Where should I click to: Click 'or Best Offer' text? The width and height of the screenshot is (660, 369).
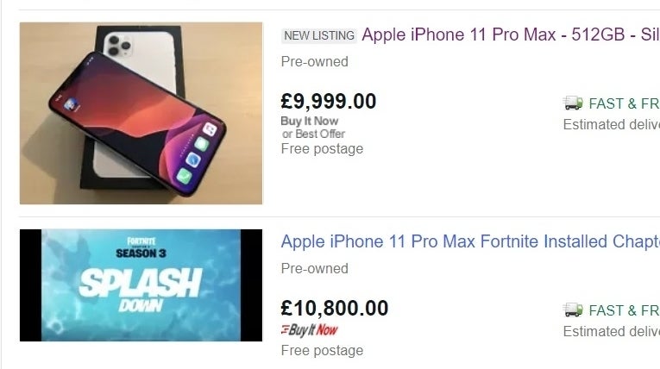pyautogui.click(x=313, y=134)
